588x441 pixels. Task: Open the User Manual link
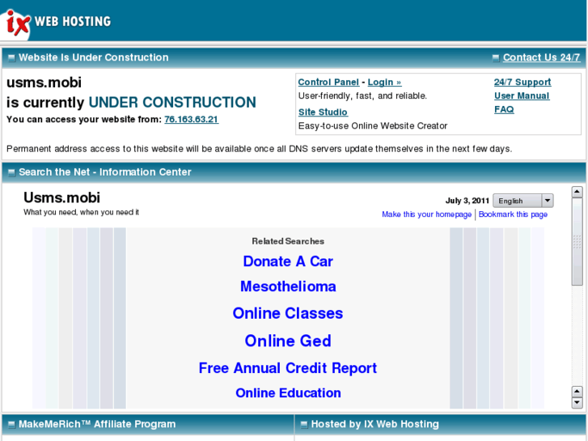pyautogui.click(x=521, y=95)
